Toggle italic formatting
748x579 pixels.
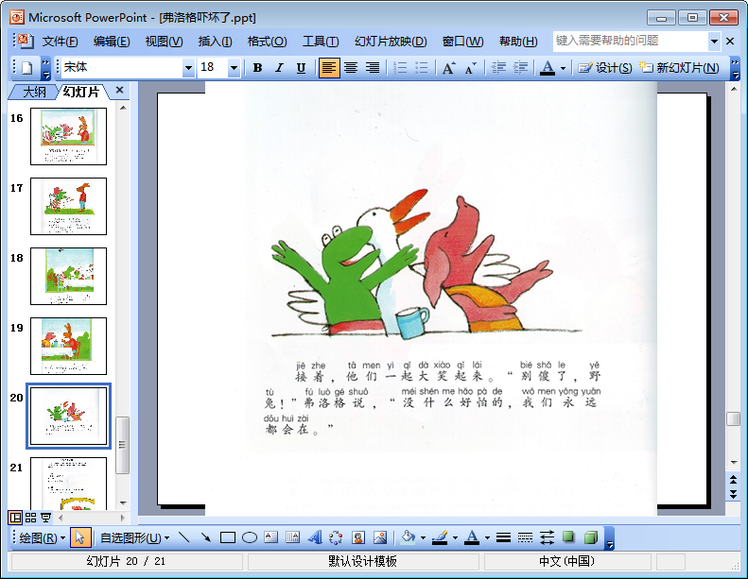pyautogui.click(x=279, y=68)
